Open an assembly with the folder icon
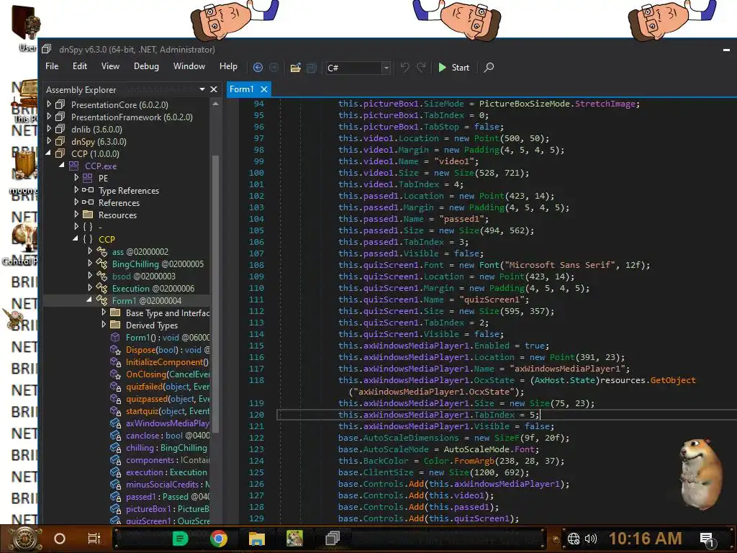The height and width of the screenshot is (553, 737). tap(295, 68)
